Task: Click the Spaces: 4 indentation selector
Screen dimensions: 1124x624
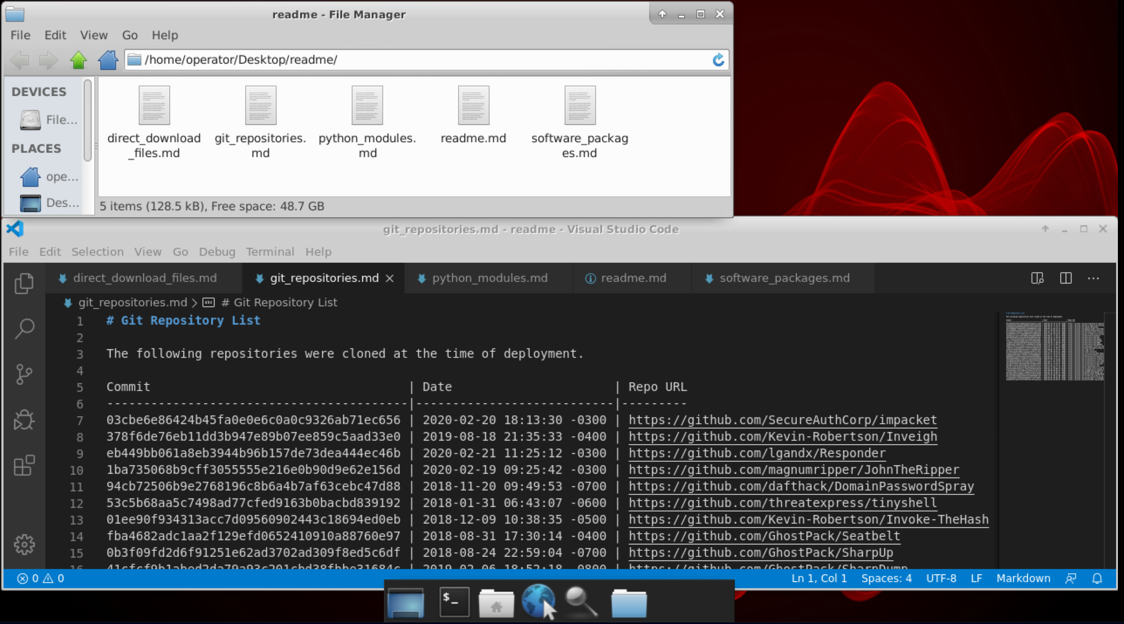Action: point(886,579)
